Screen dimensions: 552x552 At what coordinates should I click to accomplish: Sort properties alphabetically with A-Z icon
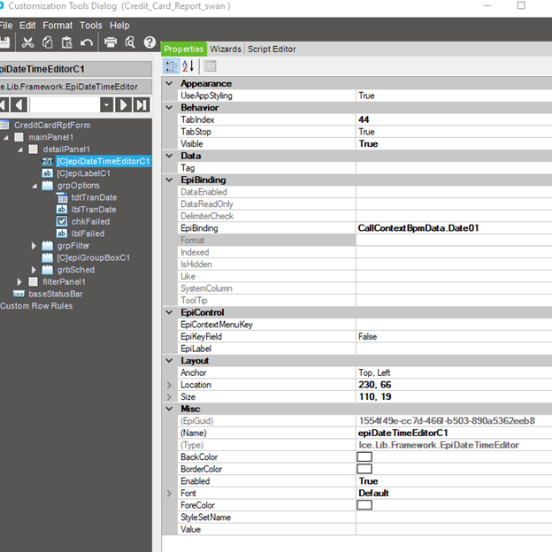click(188, 65)
